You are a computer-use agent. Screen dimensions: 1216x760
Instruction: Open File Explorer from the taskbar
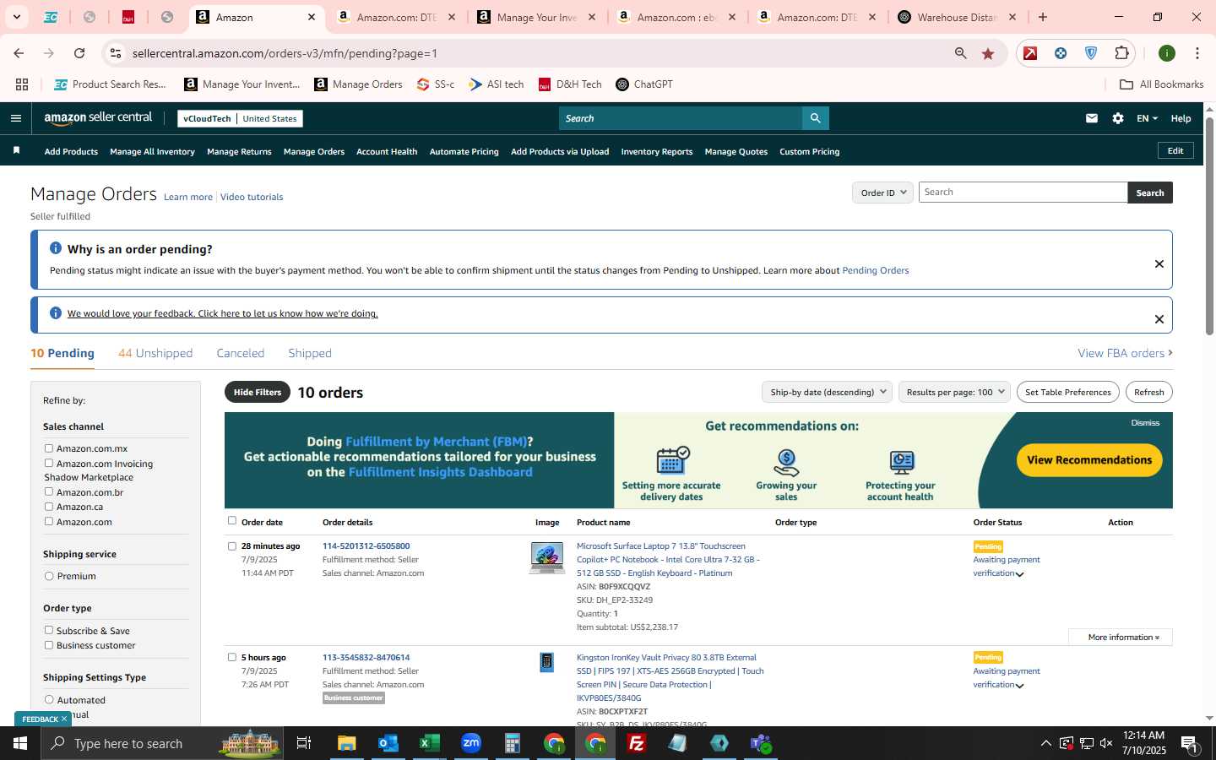pos(347,743)
